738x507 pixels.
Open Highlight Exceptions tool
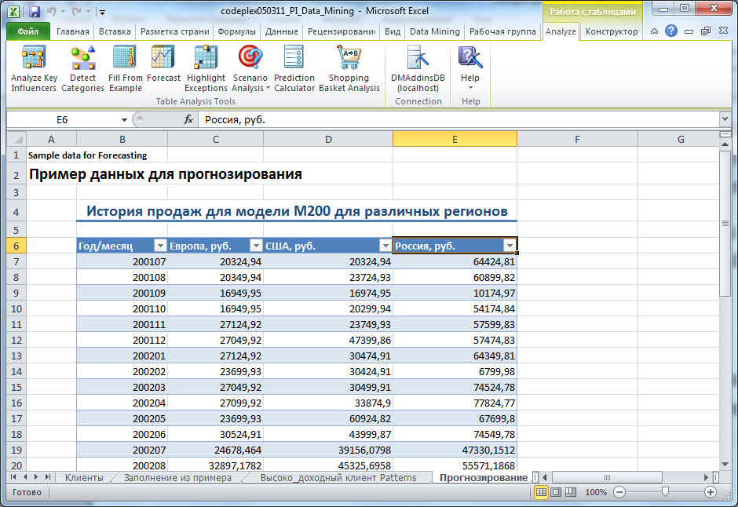coord(206,68)
